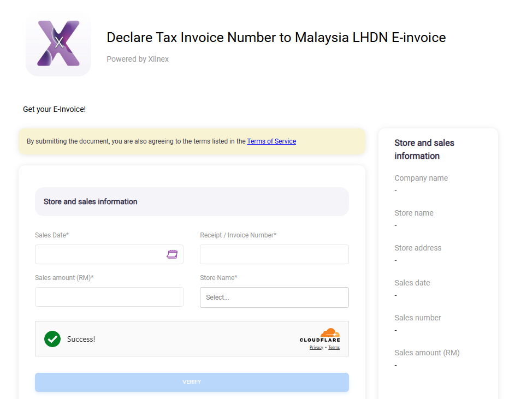515x399 pixels.
Task: Click the 'Get your E-Invoice!' text
Action: click(54, 109)
